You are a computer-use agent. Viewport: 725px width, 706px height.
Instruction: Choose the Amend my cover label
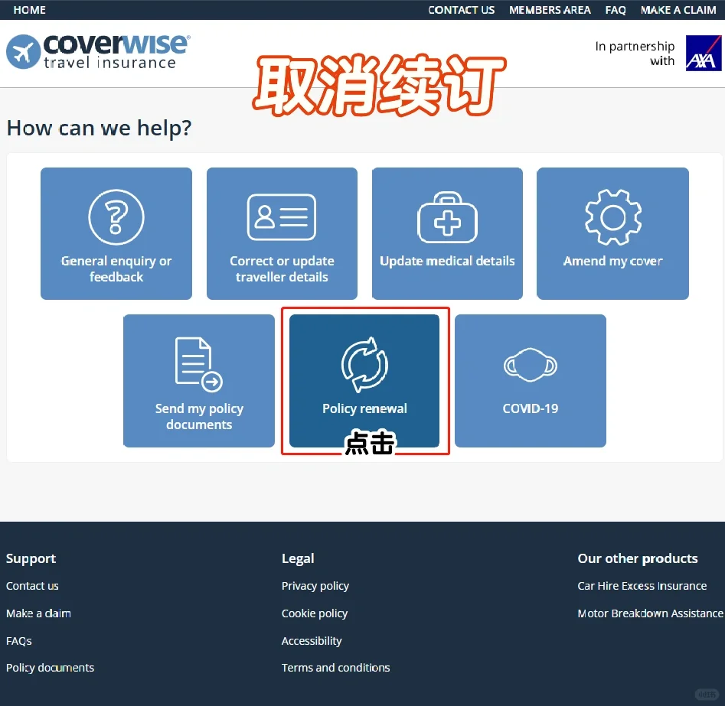[613, 262]
